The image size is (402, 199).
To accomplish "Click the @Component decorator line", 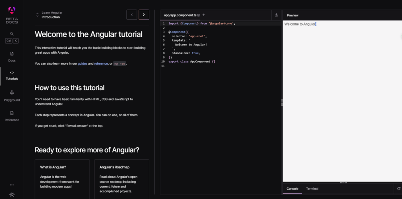I will point(179,32).
